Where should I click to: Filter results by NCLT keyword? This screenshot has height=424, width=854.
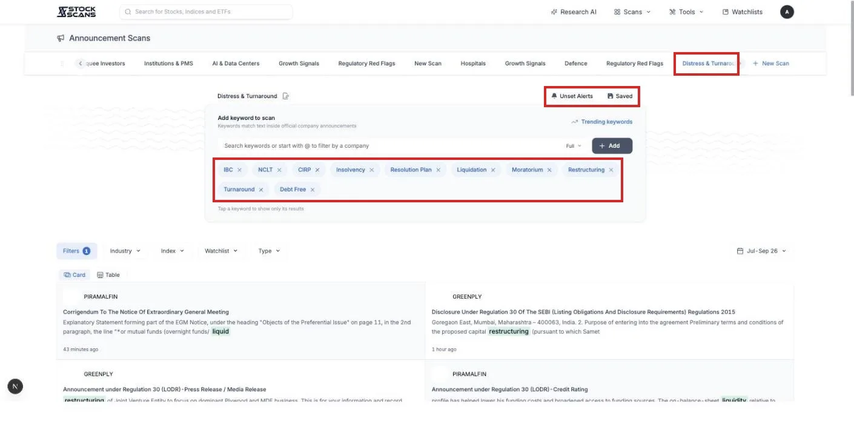[x=265, y=170]
